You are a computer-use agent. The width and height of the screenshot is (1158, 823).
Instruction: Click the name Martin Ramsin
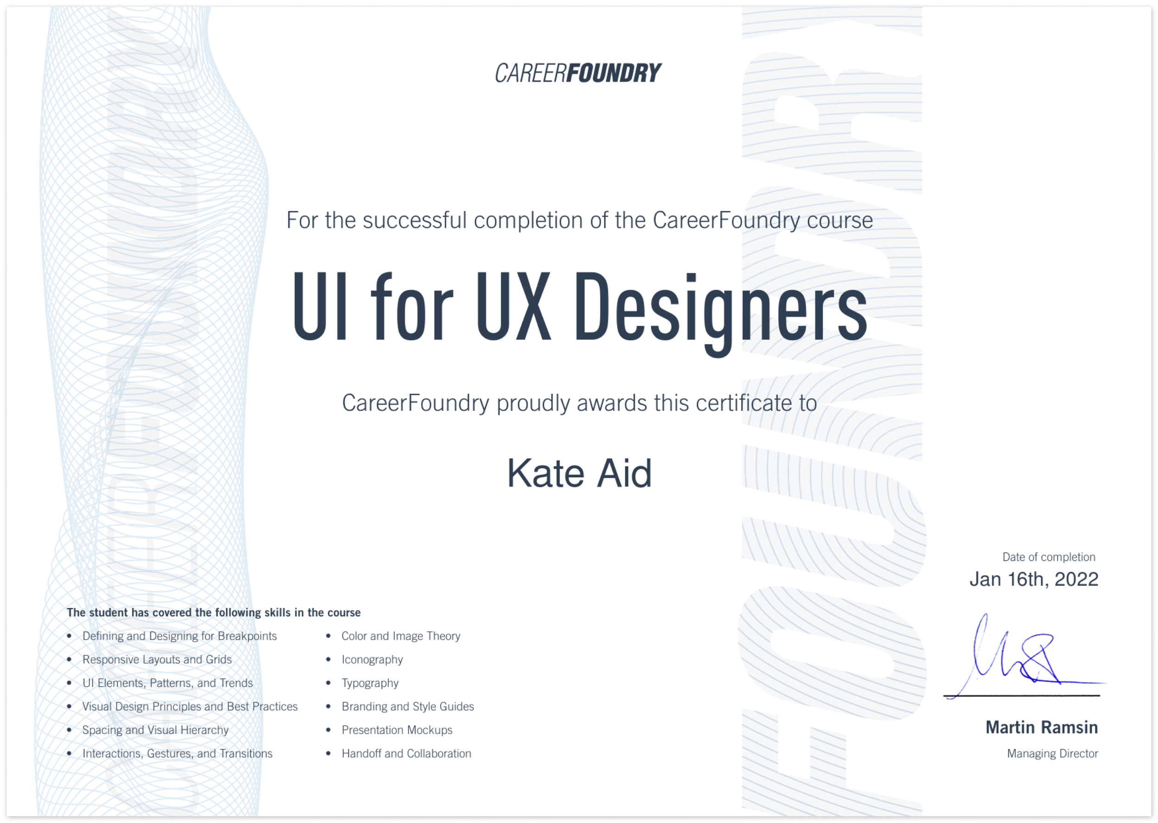[1041, 728]
